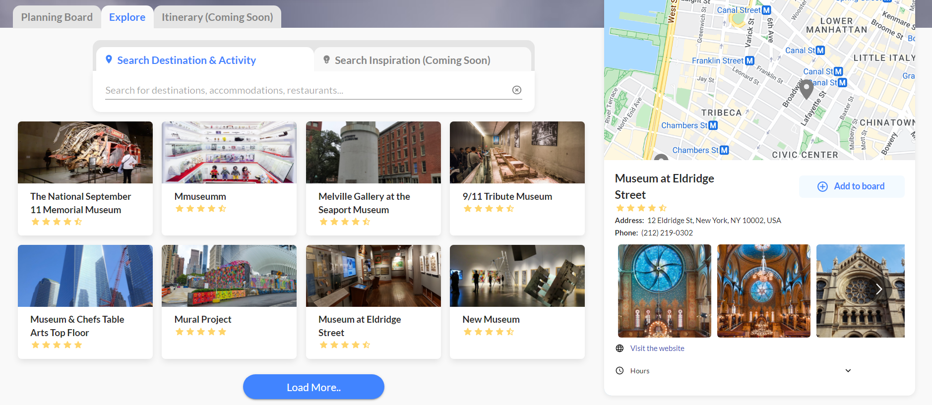Switch to the Planning Board tab

tap(57, 17)
